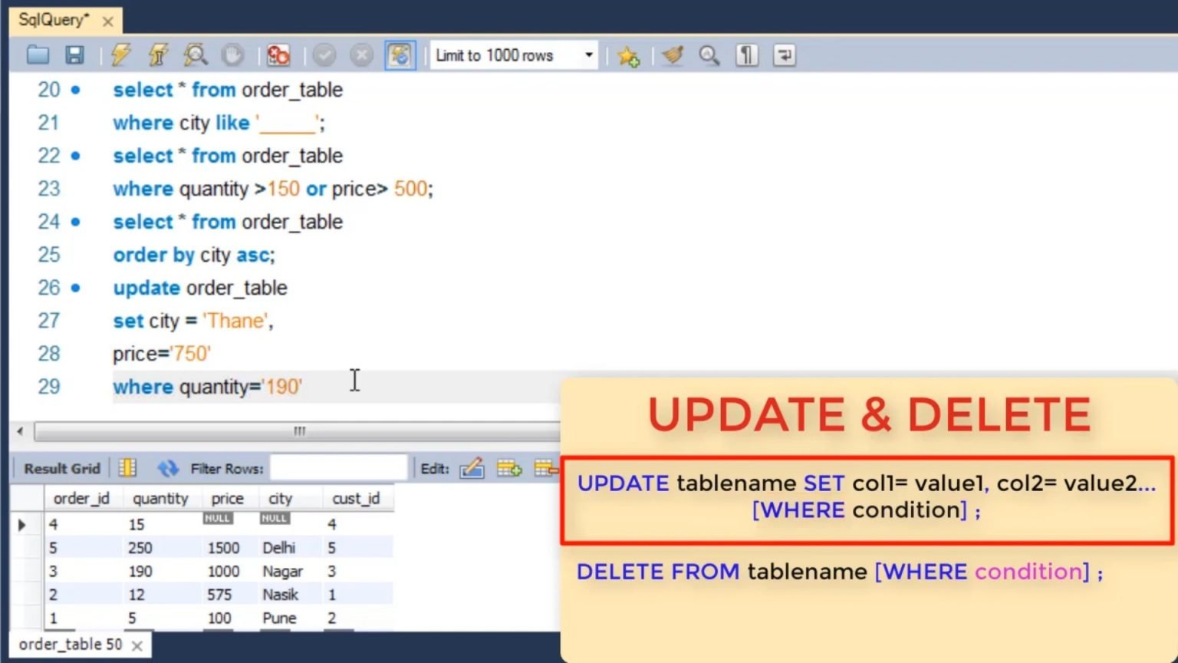Toggle auto-commit mode
Viewport: 1178px width, 663px height.
point(399,54)
